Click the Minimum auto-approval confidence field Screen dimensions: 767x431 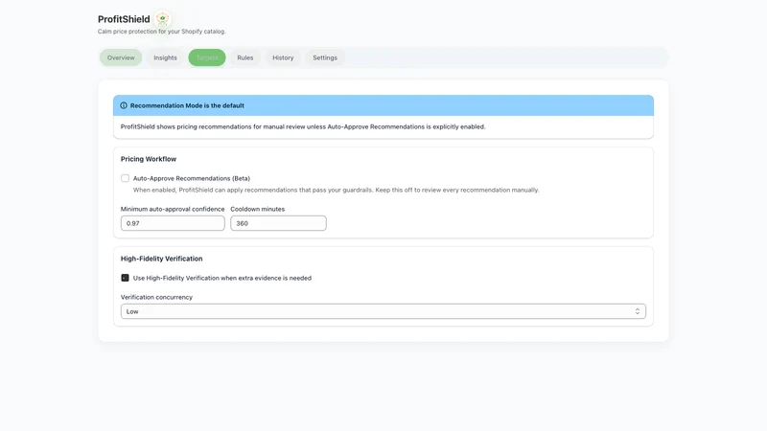coord(173,223)
